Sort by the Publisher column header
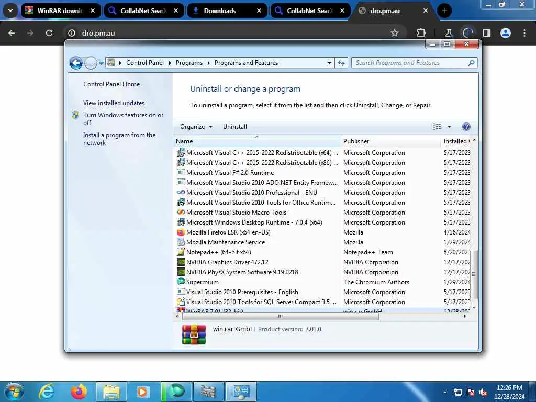 (390, 141)
